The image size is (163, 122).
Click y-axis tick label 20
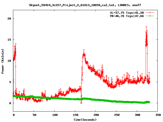tap(9, 19)
